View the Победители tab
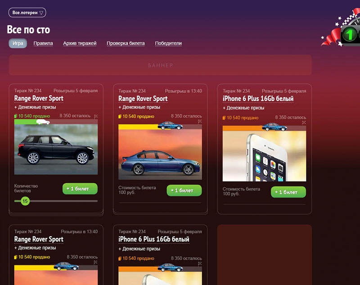The width and height of the screenshot is (360, 285). click(168, 43)
